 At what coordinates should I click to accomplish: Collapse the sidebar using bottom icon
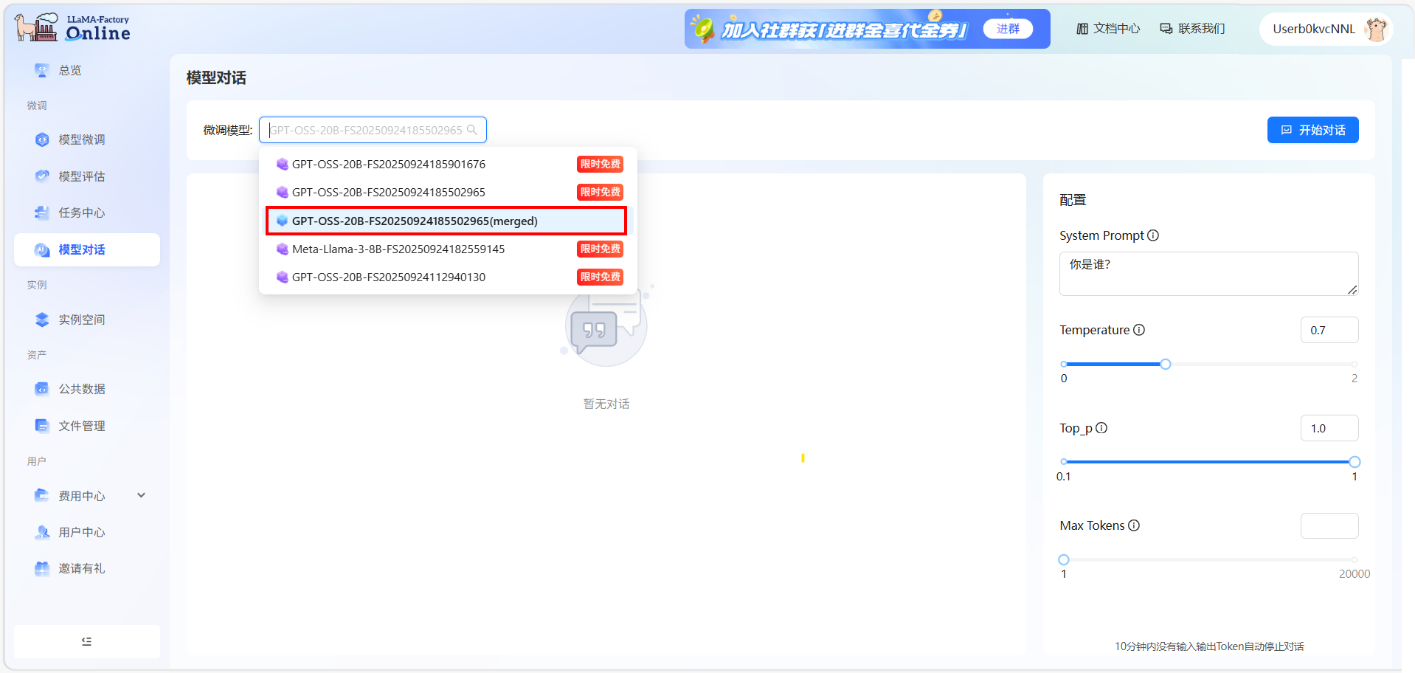click(x=86, y=641)
